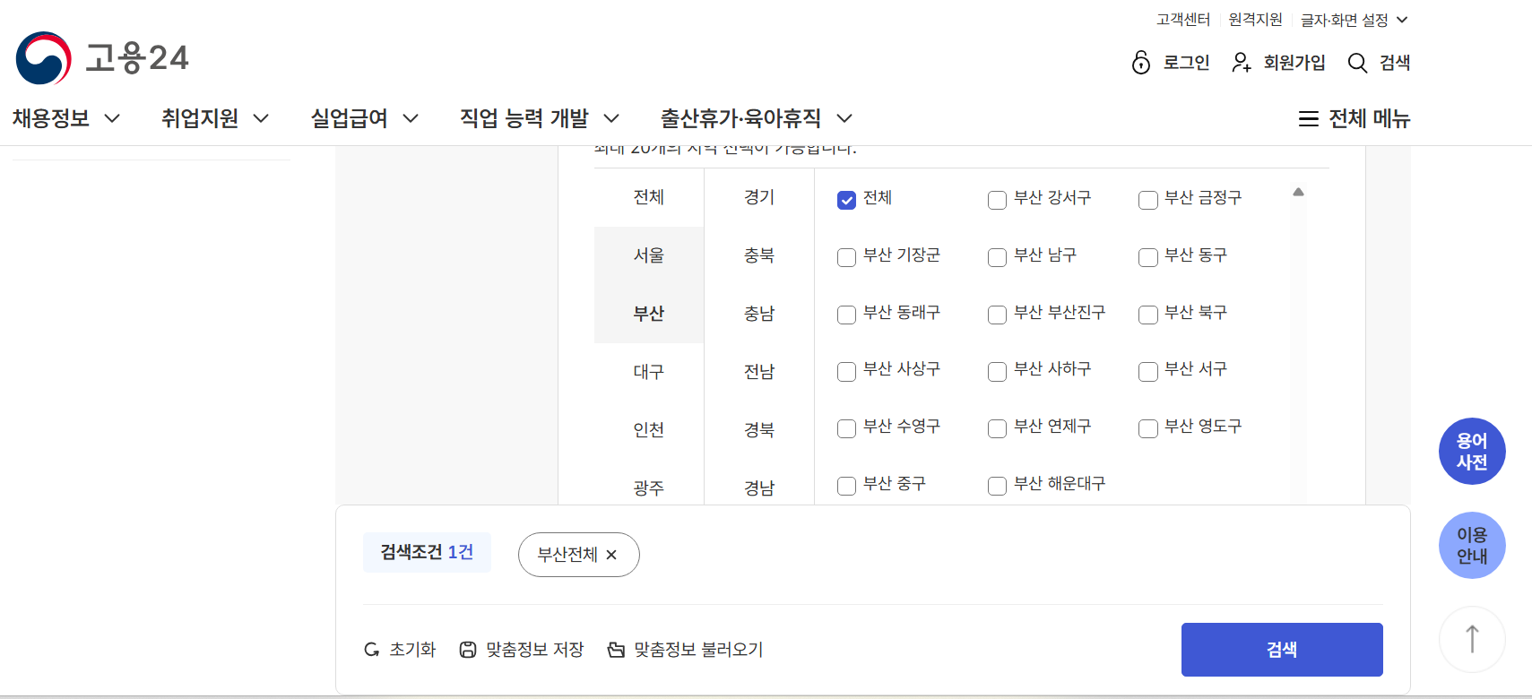
Task: Select 서울 in the region list
Action: pos(649,255)
